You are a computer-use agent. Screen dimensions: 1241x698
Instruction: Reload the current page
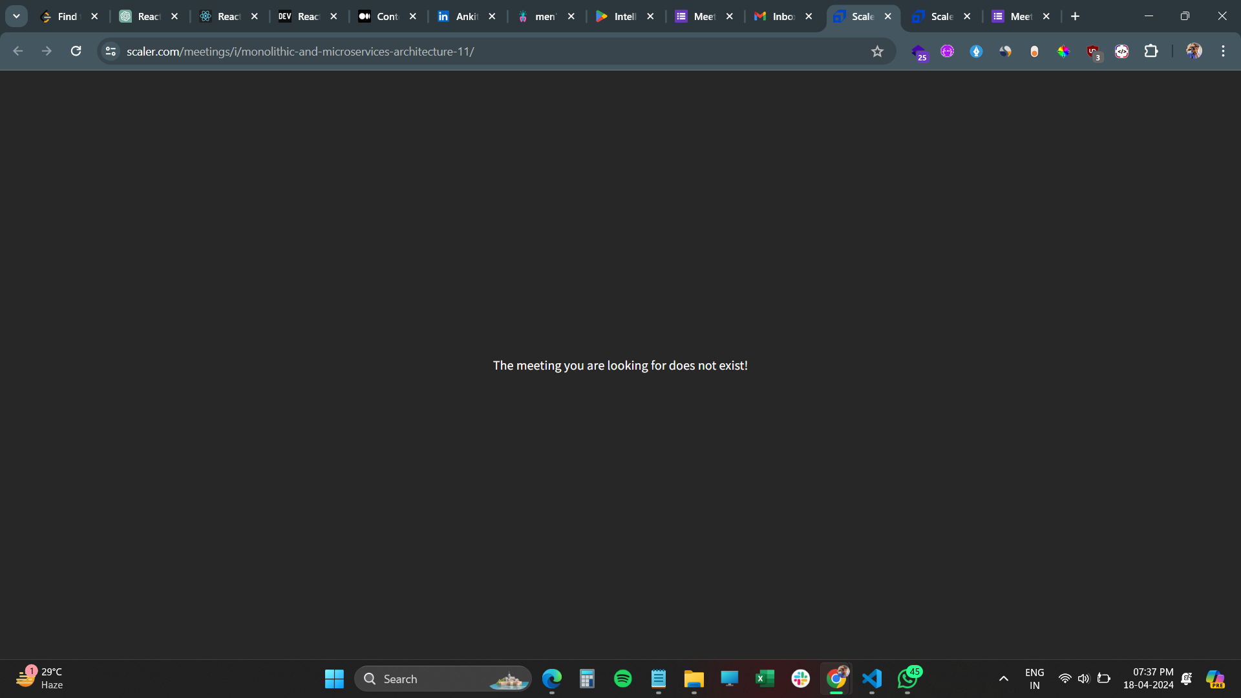pyautogui.click(x=76, y=51)
